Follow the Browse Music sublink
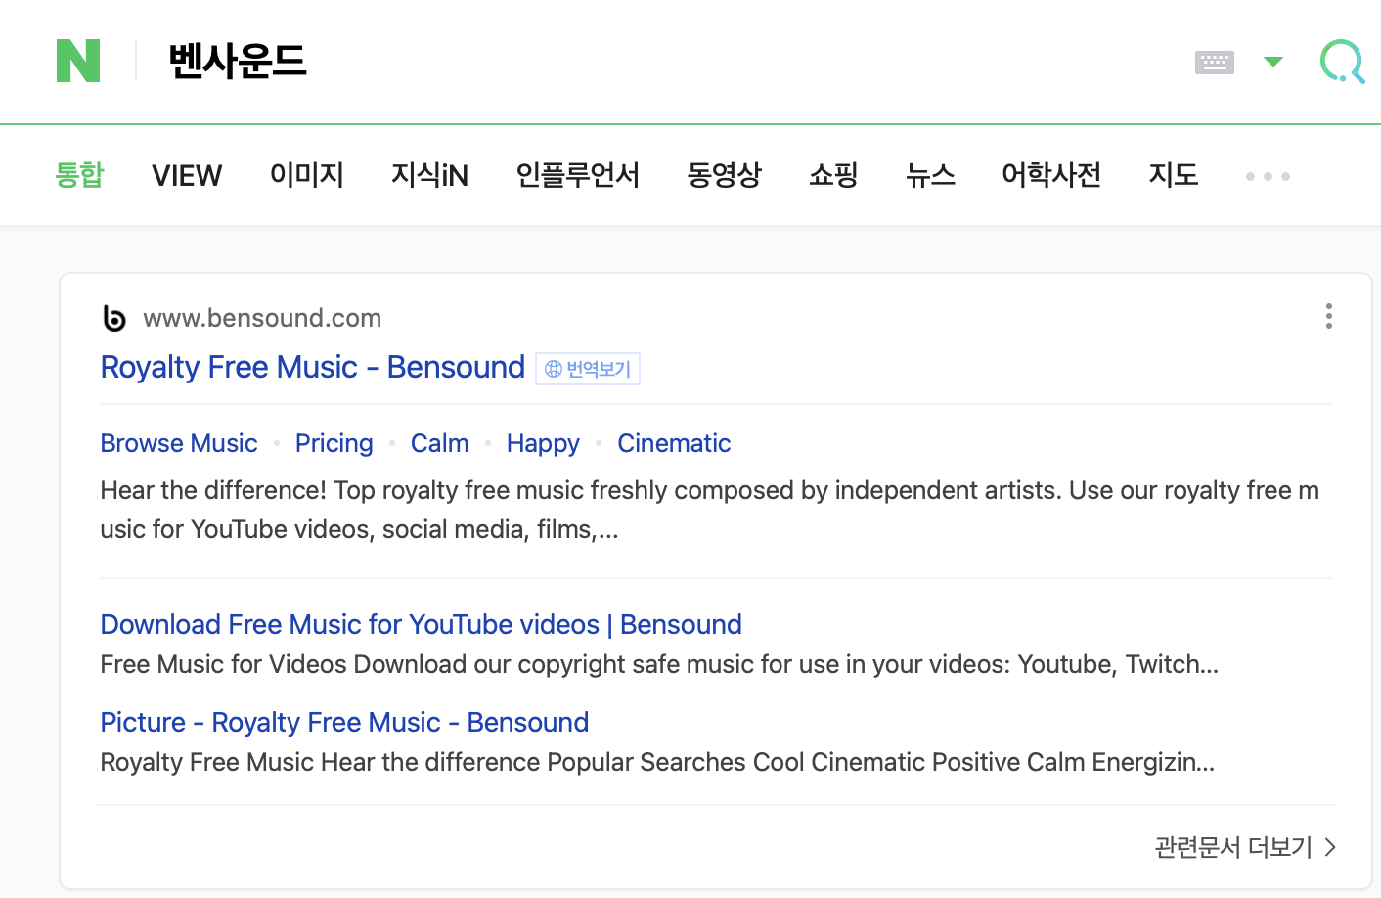 (x=179, y=443)
